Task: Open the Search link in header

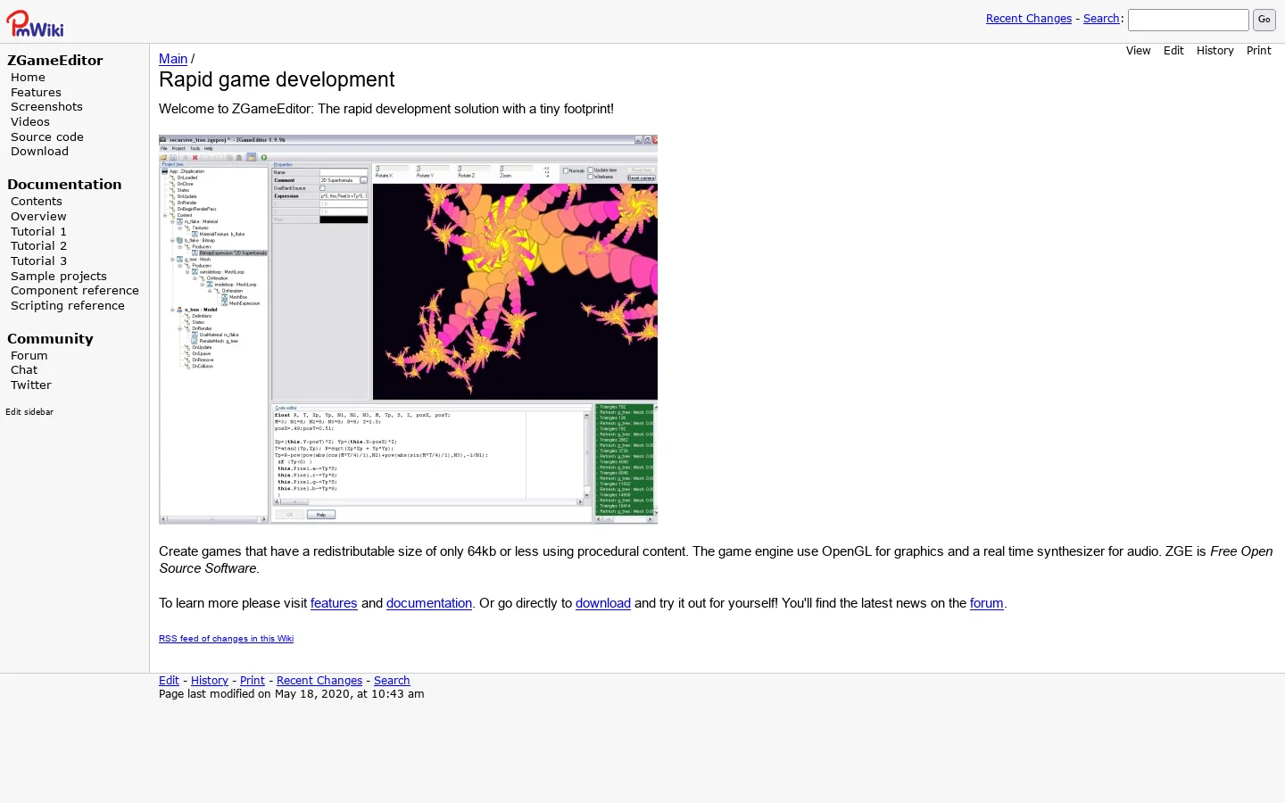Action: coord(1101,19)
